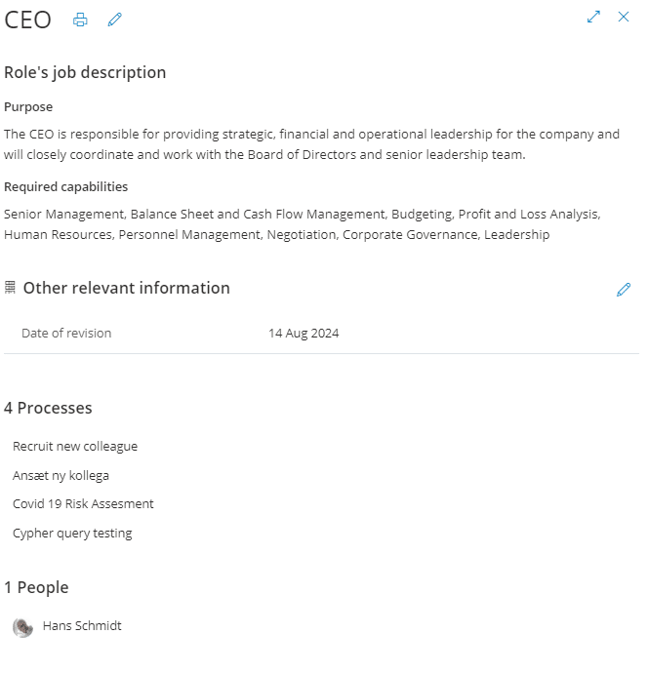Click the CEO title heading

(28, 20)
